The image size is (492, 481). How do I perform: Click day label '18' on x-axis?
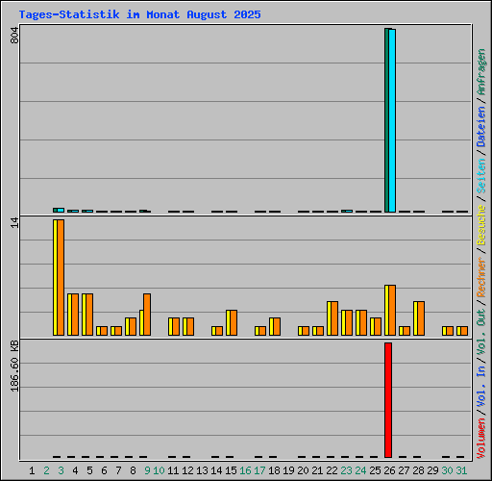coord(274,470)
